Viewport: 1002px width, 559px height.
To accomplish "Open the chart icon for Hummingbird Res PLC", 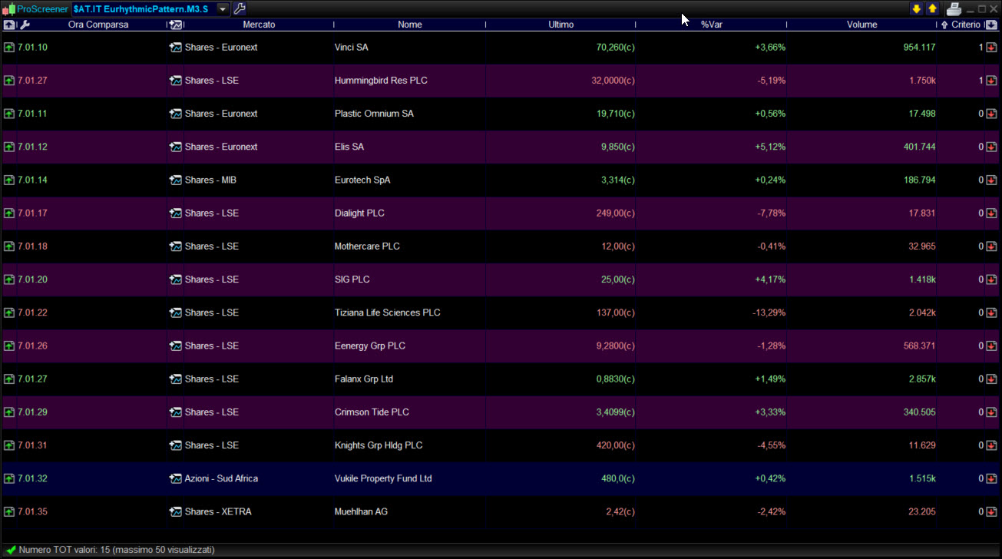I will point(176,81).
